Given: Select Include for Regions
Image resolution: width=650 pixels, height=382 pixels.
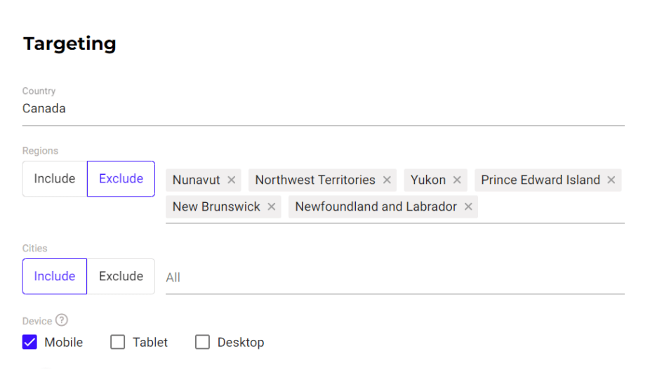Looking at the screenshot, I should click(x=55, y=179).
